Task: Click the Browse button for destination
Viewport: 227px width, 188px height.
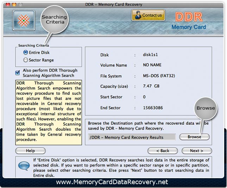Action: tap(194, 137)
